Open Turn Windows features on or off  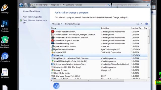point(35,21)
